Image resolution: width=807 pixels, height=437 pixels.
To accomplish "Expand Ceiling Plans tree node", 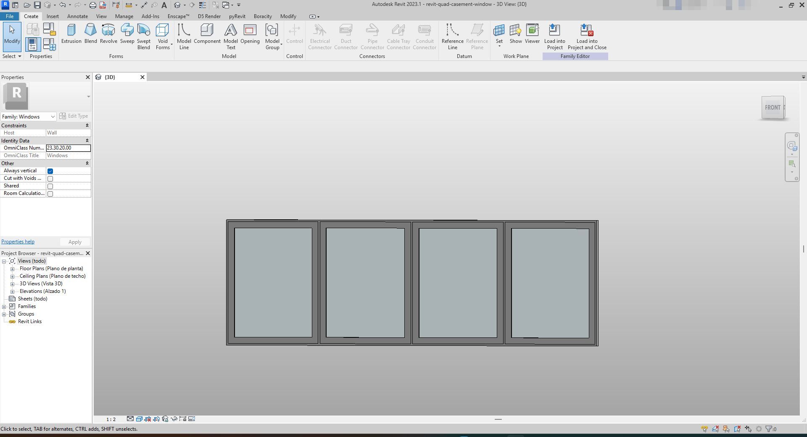I will coord(13,276).
